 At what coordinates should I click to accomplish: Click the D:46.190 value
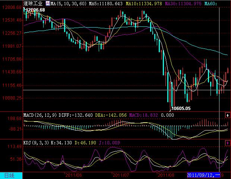click(85, 142)
